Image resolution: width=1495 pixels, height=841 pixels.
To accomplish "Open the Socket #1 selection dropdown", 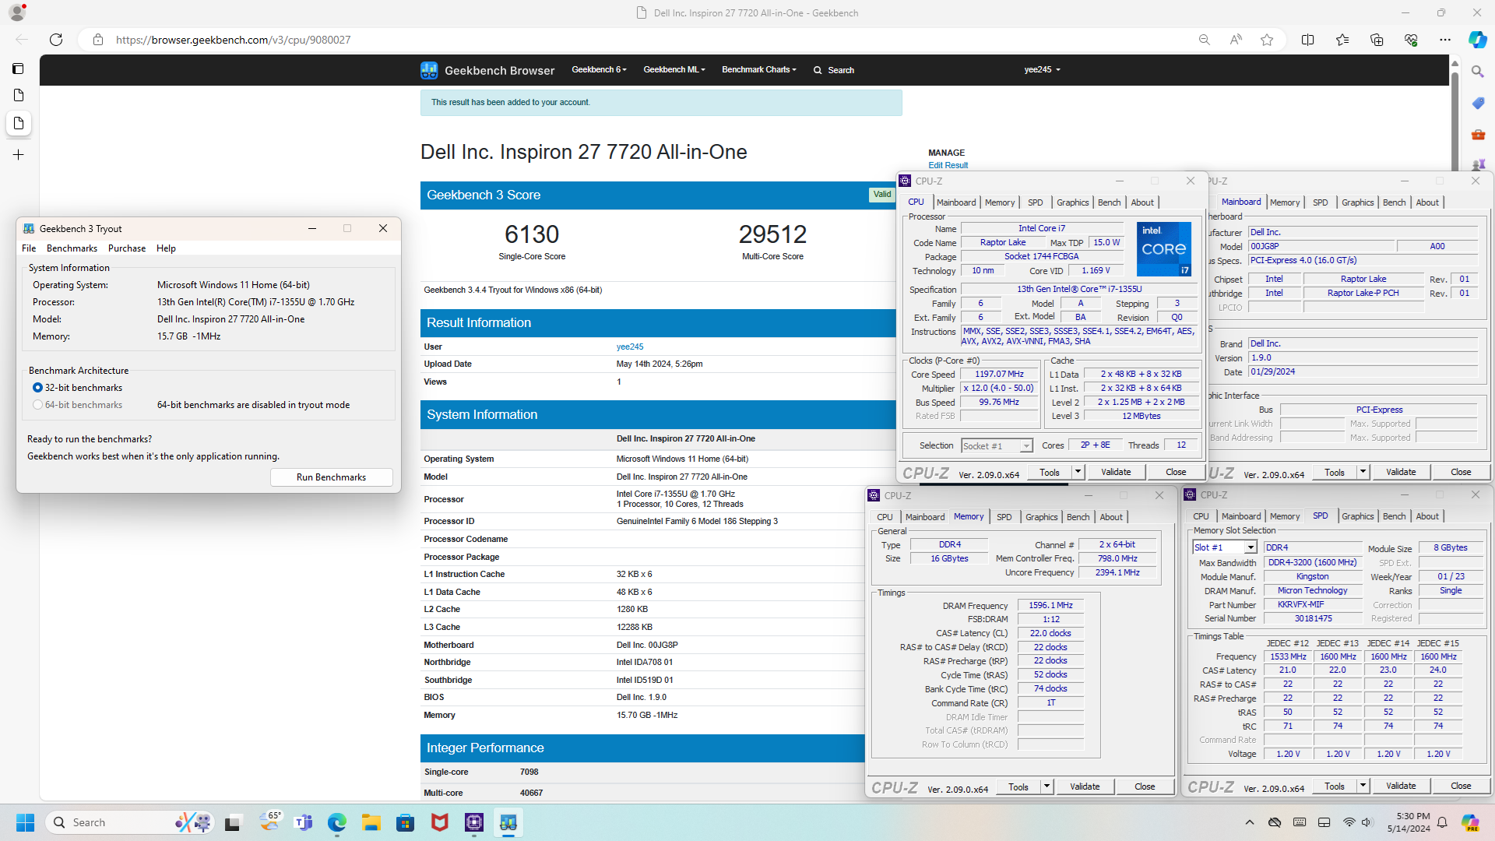I will click(997, 446).
